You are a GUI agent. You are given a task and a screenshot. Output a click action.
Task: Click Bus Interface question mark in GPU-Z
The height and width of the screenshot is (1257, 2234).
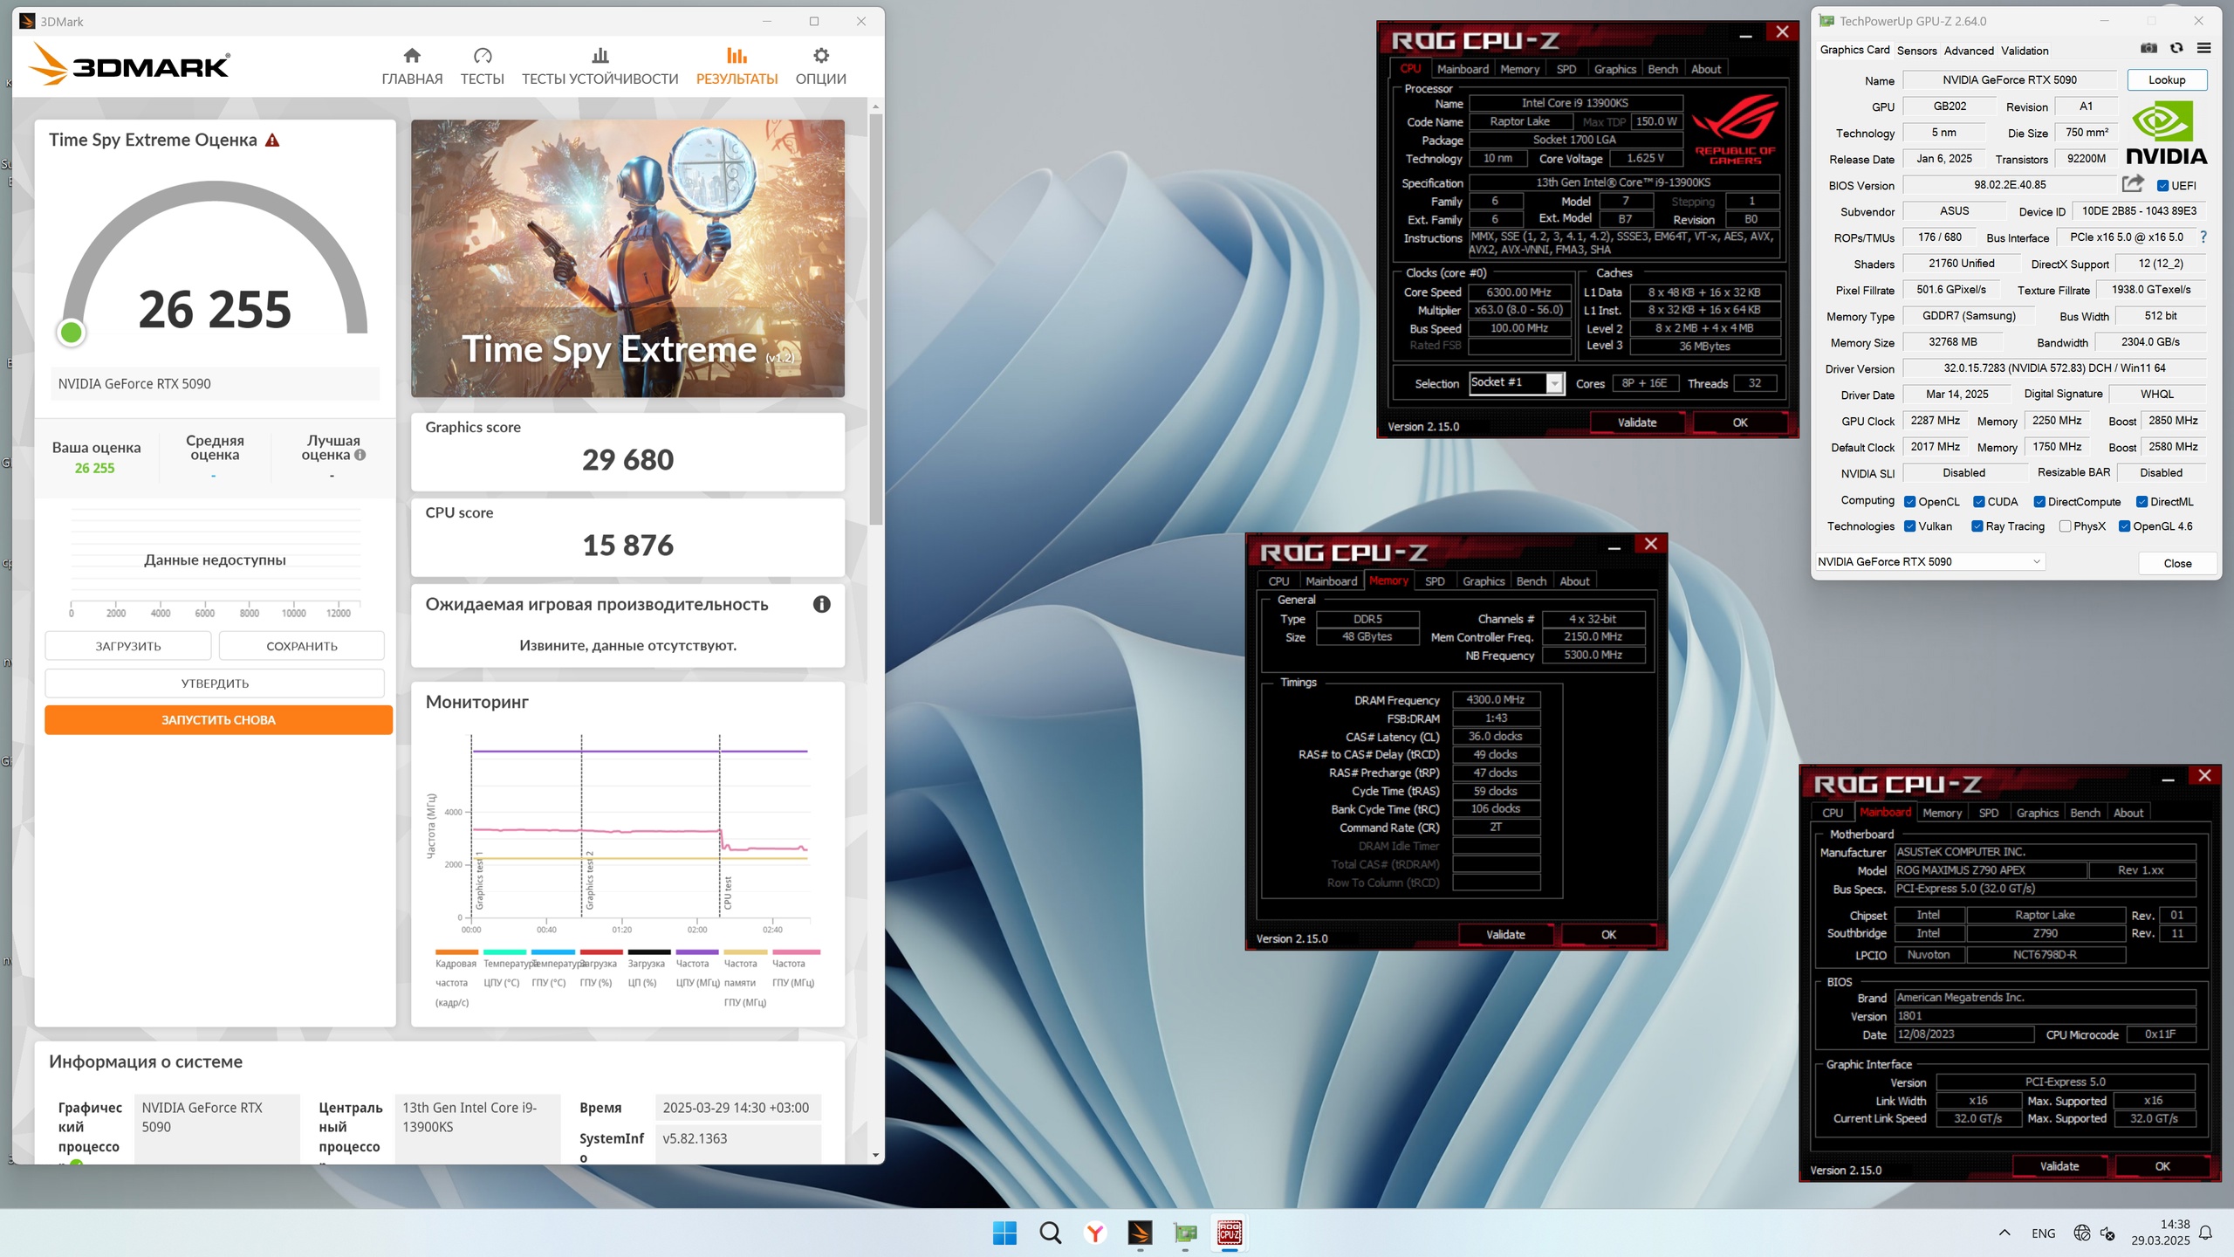click(x=2203, y=237)
